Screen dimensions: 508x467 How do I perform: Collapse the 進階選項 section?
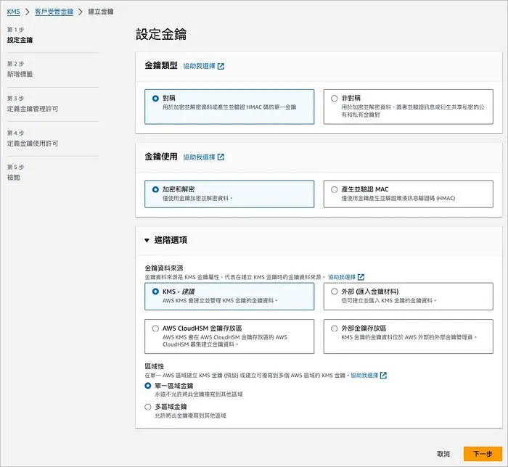[x=147, y=240]
